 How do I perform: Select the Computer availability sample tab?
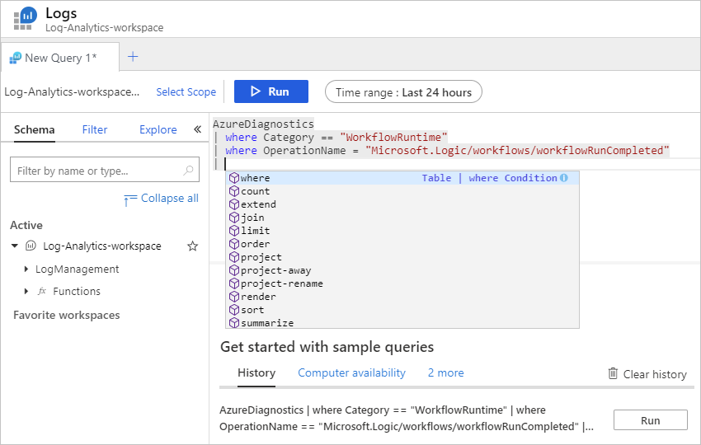[351, 373]
